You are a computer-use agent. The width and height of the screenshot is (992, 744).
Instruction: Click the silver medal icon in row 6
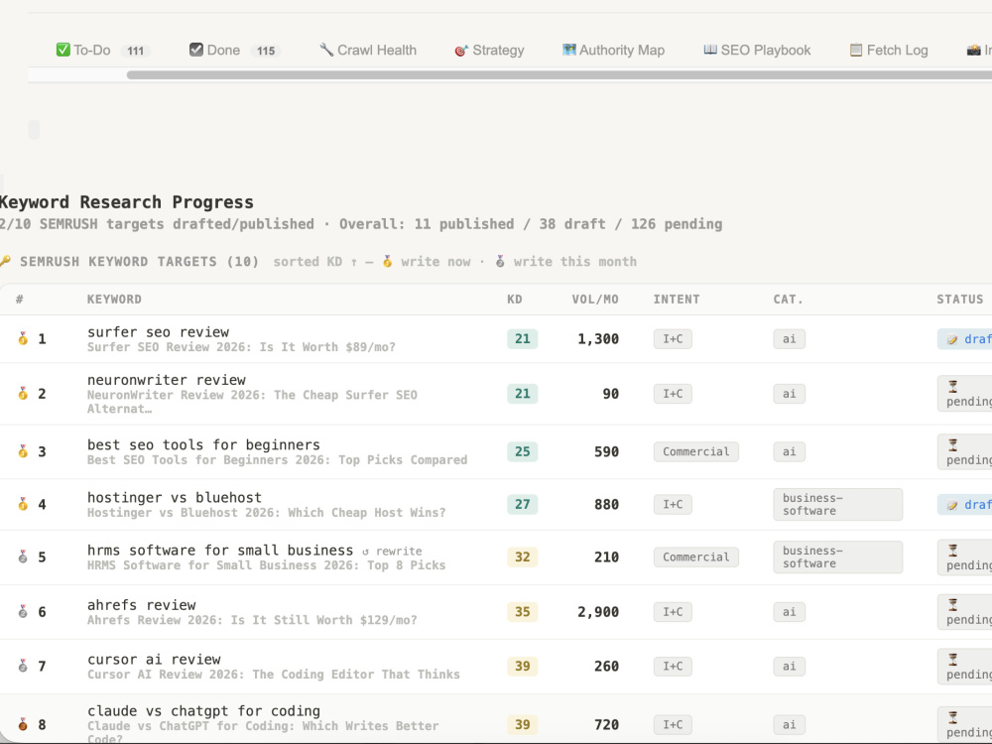pyautogui.click(x=23, y=612)
